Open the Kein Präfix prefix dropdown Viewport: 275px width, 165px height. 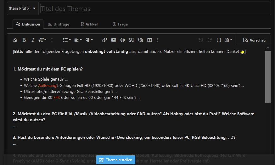pyautogui.click(x=22, y=9)
